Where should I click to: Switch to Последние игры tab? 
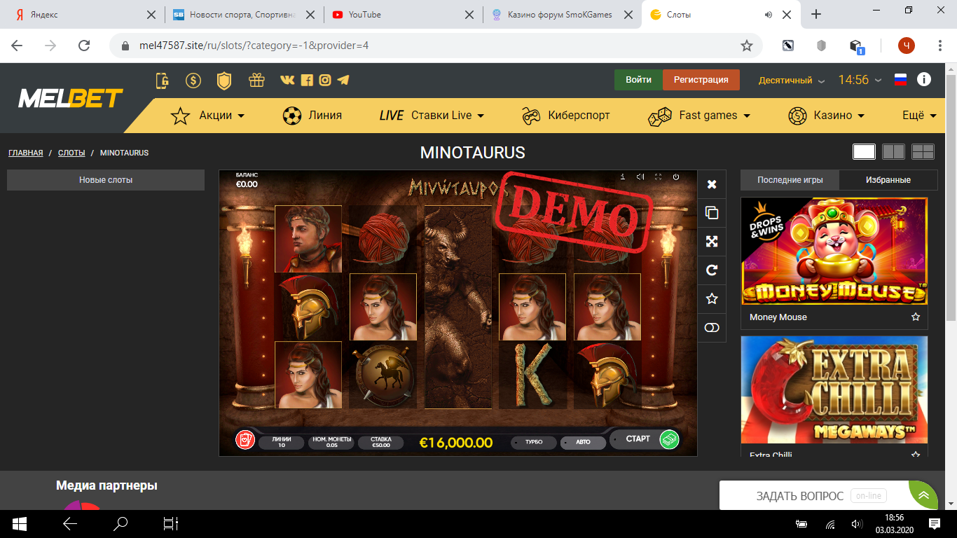coord(790,180)
